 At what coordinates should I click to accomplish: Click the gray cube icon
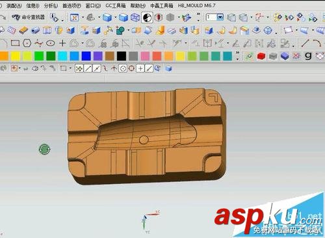click(x=273, y=56)
